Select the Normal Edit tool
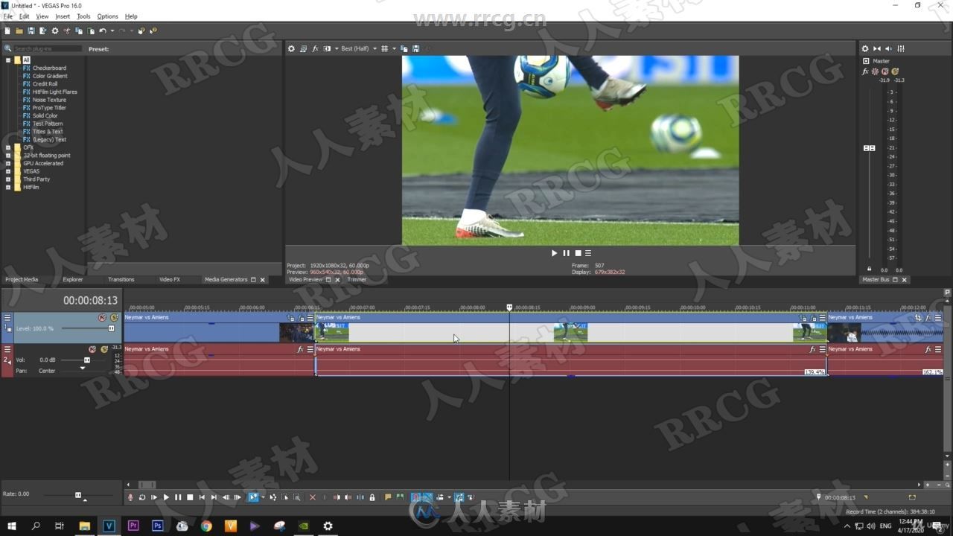Viewport: 953px width, 536px height. [253, 497]
